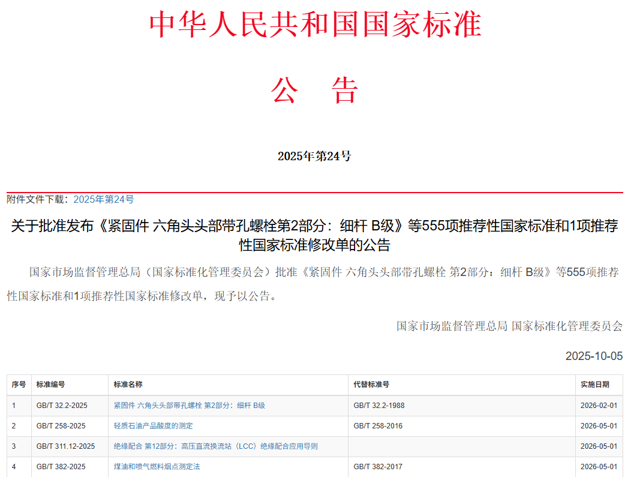Viewport: 634px width, 477px height.
Task: Click the red 中华人民共和国国家标准 heading
Action: point(316,25)
